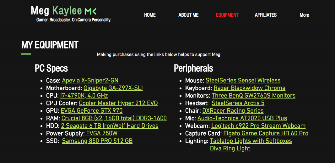The height and width of the screenshot is (163, 335).
Task: Click the Meg Kaylee site title
Action: click(57, 11)
